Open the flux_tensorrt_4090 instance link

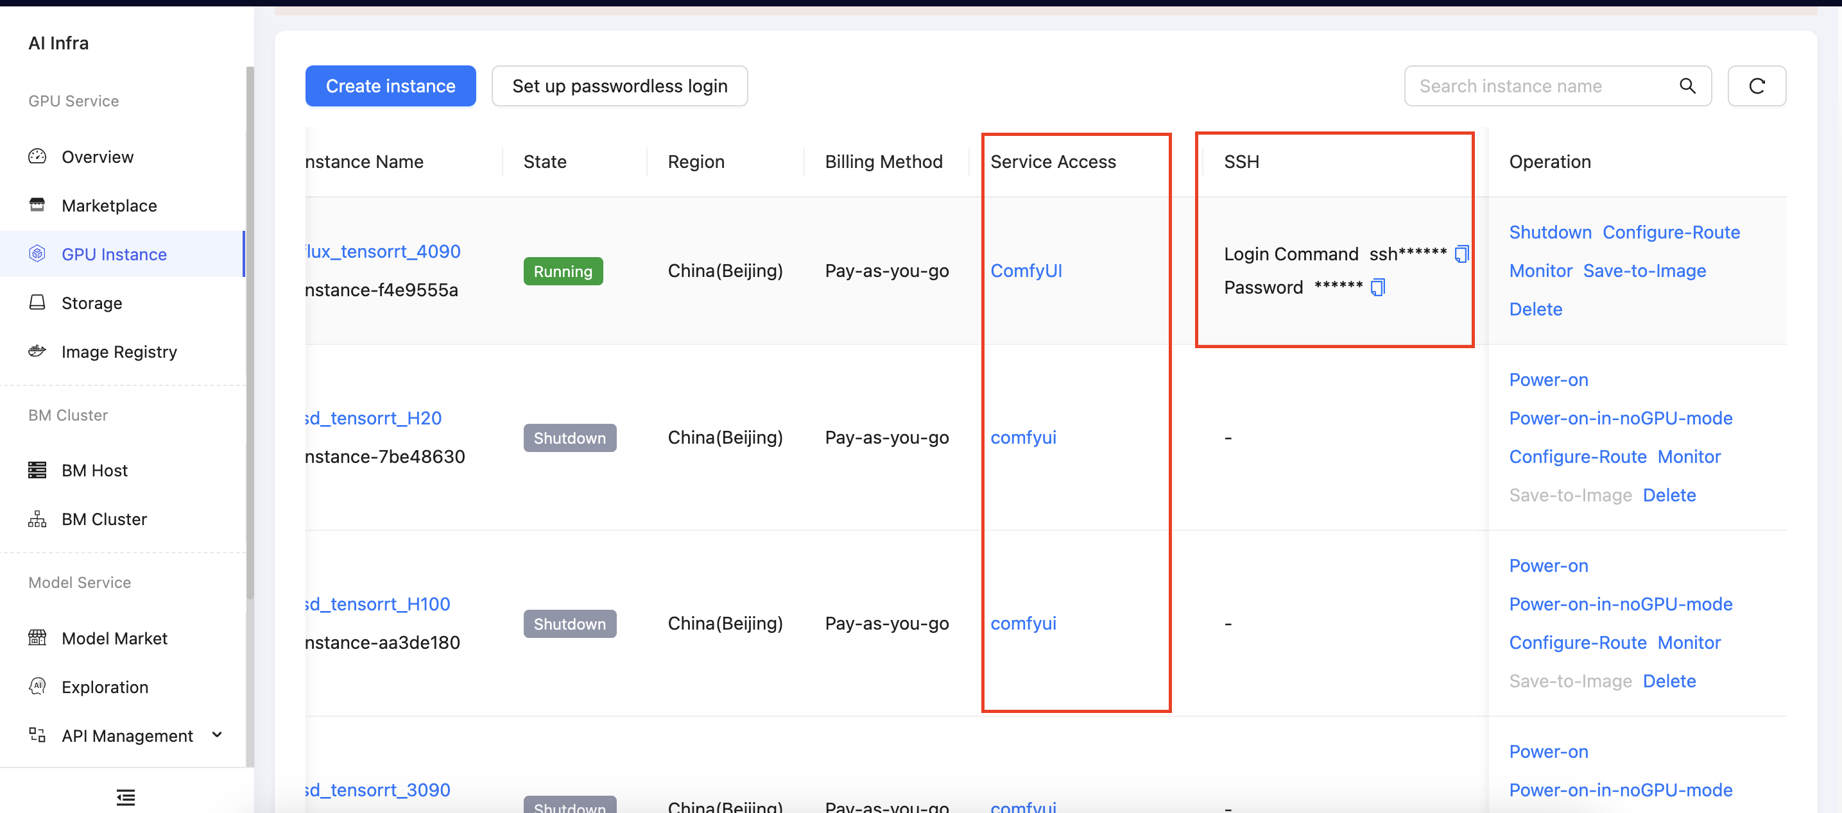point(383,251)
